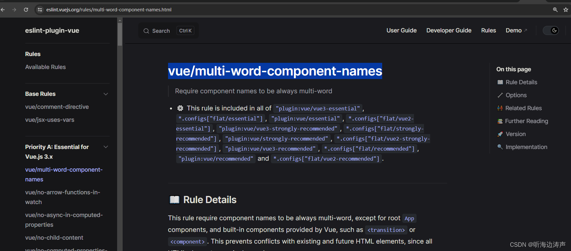Viewport: 571px width, 251px height.
Task: Click the browser back arrow
Action: tap(3, 10)
